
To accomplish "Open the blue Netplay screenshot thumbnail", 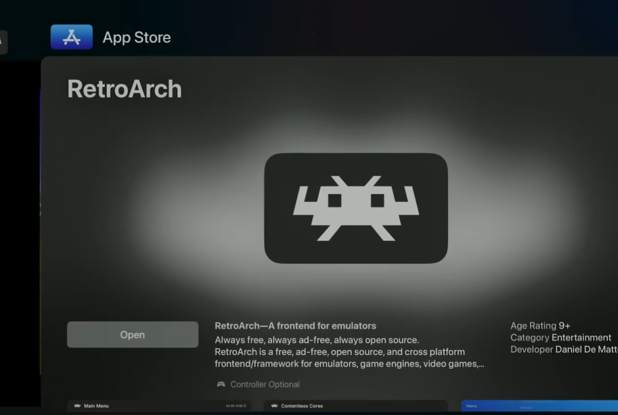I will coord(539,406).
